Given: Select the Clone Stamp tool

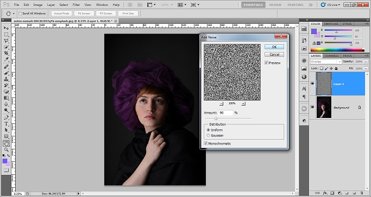Looking at the screenshot, I should 6,80.
